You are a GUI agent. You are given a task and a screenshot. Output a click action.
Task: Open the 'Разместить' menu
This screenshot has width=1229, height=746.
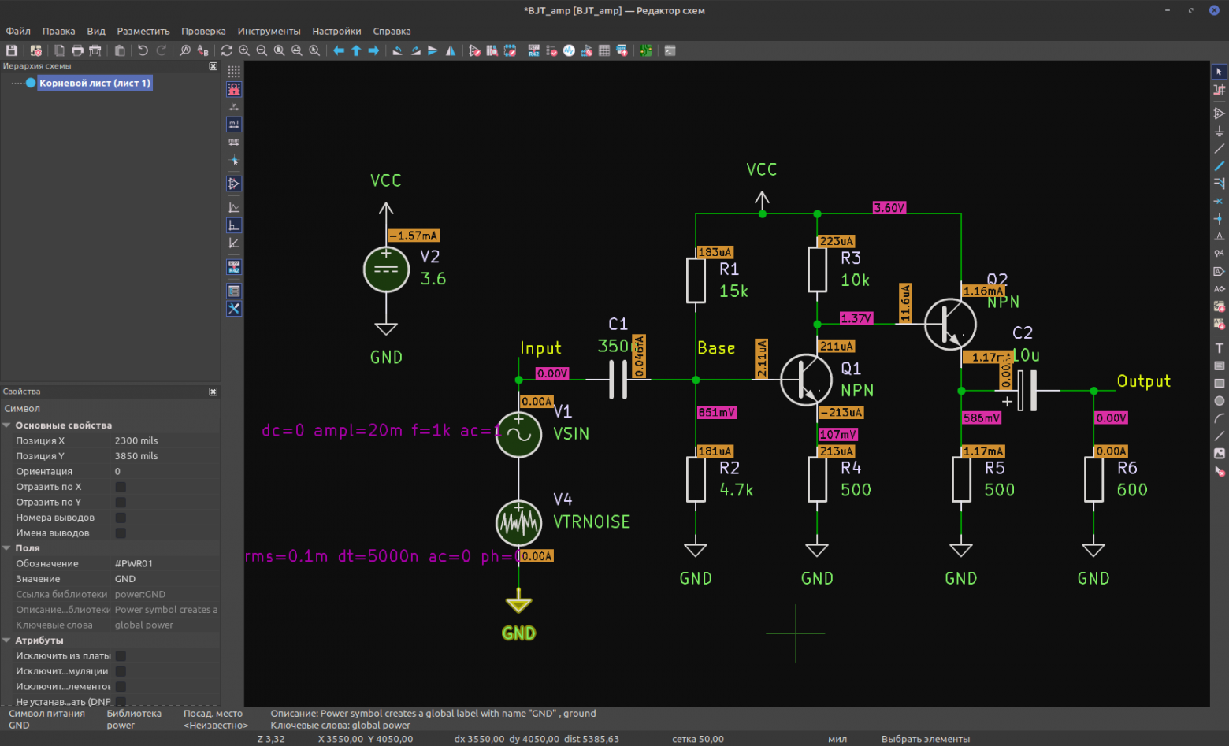point(143,32)
